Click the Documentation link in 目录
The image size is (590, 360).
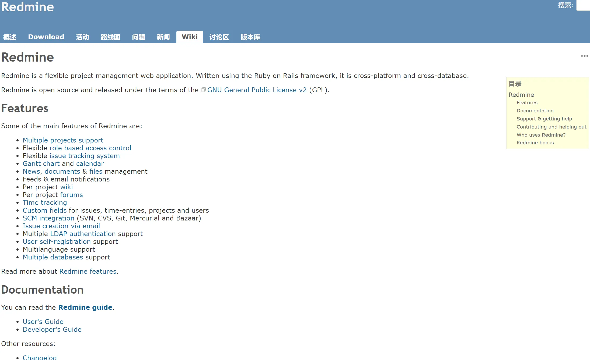point(535,110)
